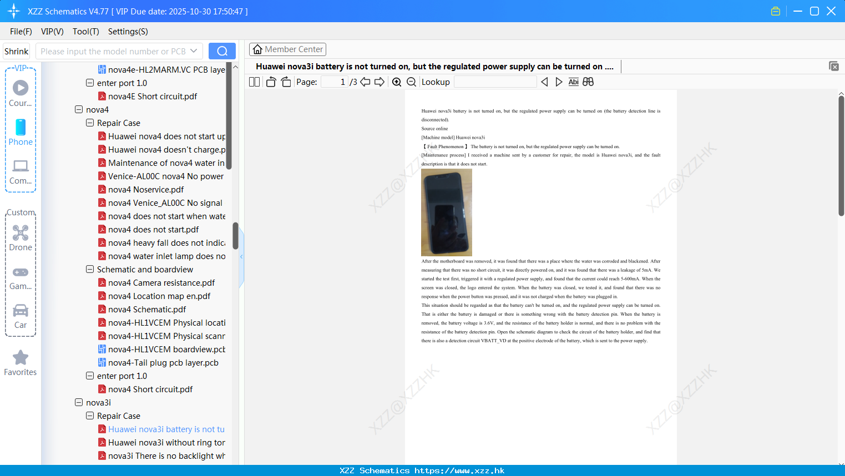The image size is (845, 476).
Task: Close the document tab panel icon
Action: pos(834,66)
